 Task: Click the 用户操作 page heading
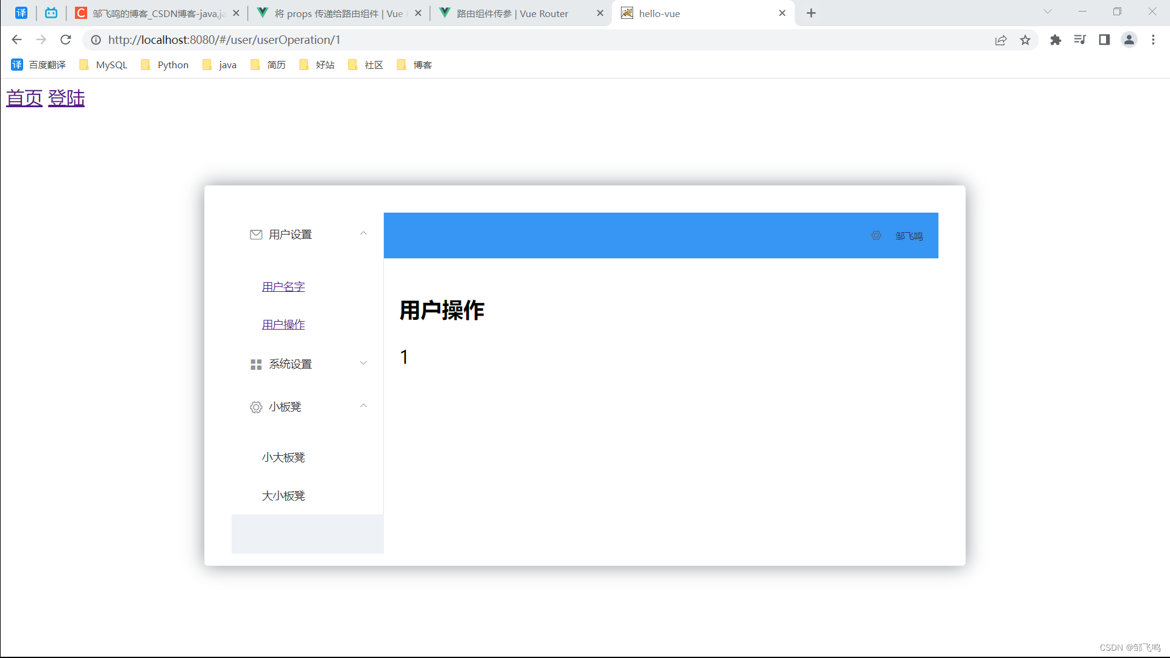pyautogui.click(x=442, y=310)
